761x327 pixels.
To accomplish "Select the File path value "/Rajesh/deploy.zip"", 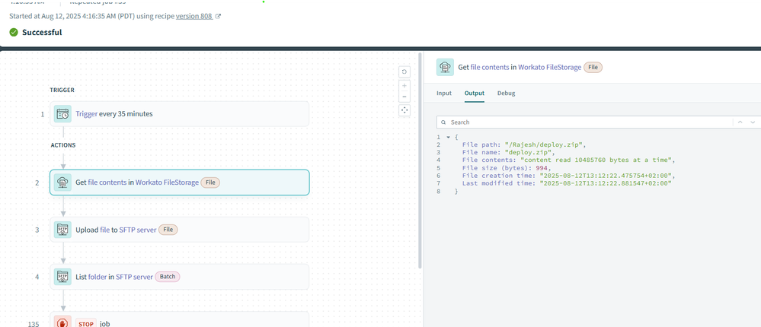I will [543, 144].
